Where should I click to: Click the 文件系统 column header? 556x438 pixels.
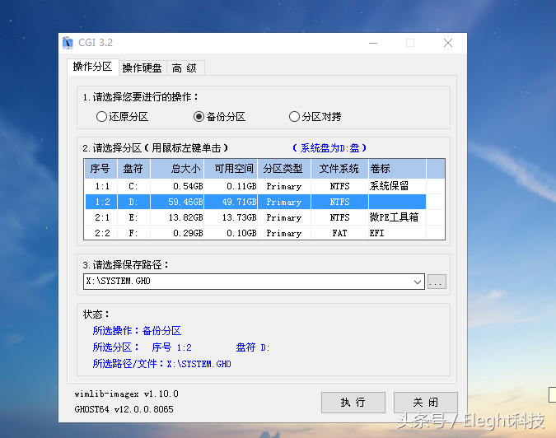(x=339, y=169)
